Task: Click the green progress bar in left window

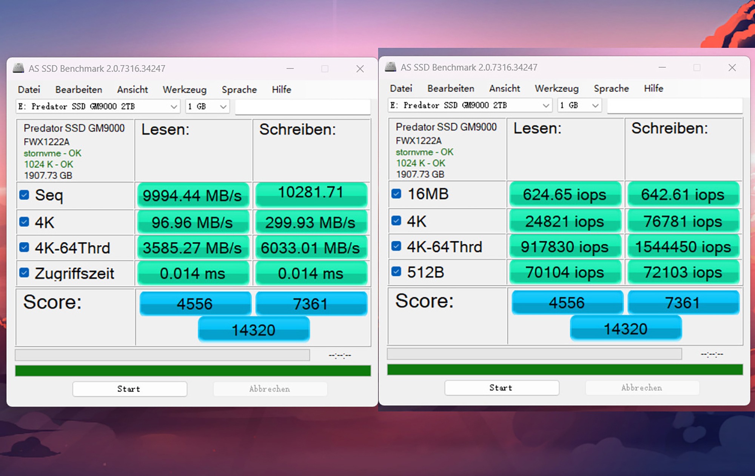Action: click(193, 371)
